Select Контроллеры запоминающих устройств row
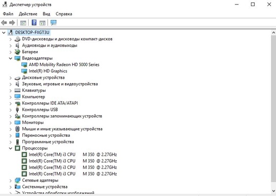The height and width of the screenshot is (196, 276). pos(62,116)
